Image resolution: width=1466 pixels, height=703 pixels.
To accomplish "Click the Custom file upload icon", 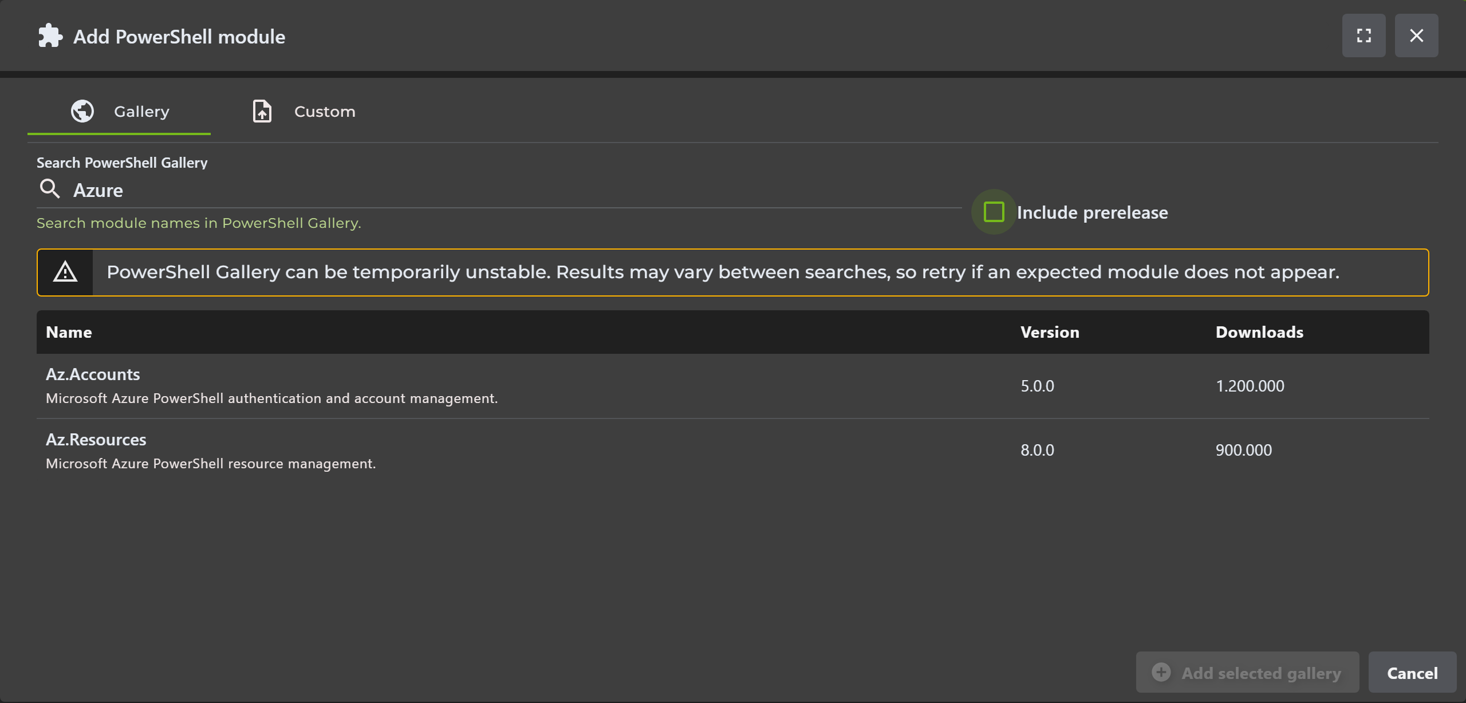I will (x=262, y=111).
